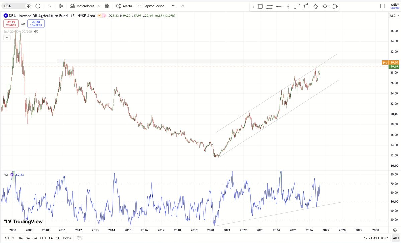Screen dimensions: 401x243
Task: Start bar replay with Reproducción button
Action: pyautogui.click(x=151, y=6)
